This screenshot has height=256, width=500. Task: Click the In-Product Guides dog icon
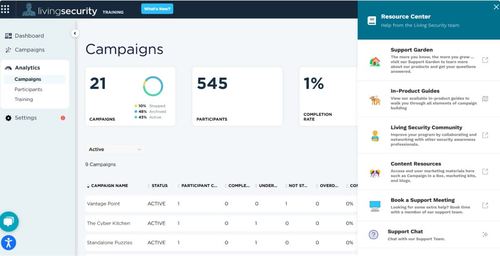tap(375, 100)
